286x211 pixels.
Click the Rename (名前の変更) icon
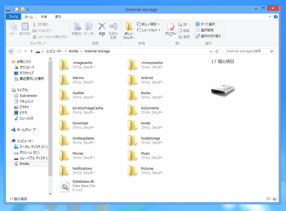(113, 31)
